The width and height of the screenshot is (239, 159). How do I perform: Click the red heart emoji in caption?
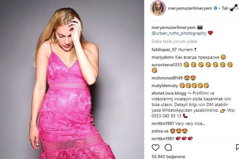210,33
